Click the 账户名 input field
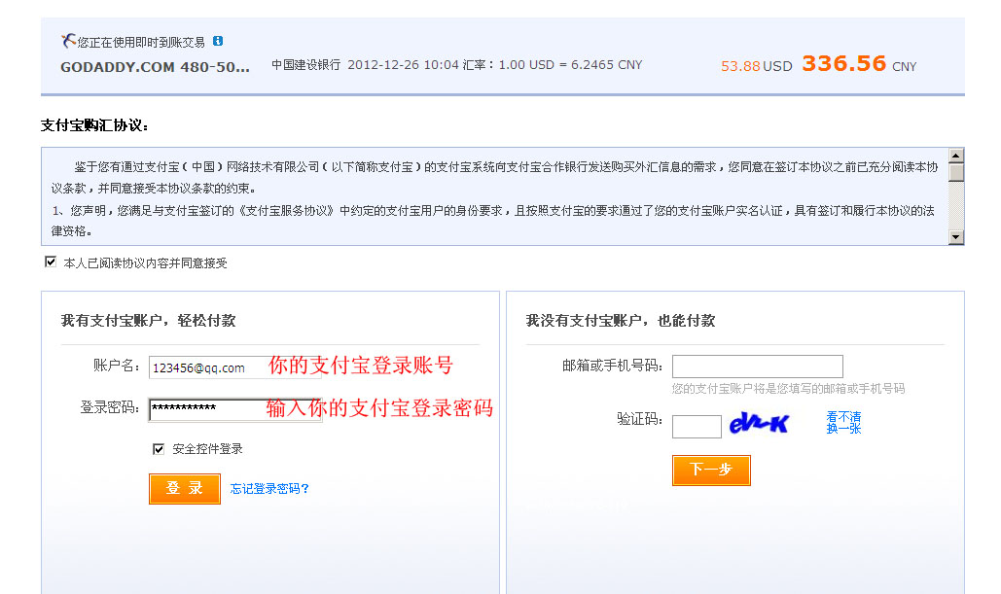 pyautogui.click(x=235, y=367)
